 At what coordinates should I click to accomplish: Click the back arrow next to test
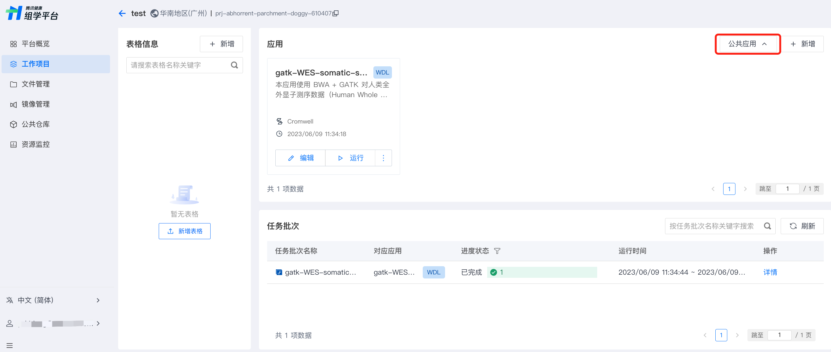(x=122, y=13)
